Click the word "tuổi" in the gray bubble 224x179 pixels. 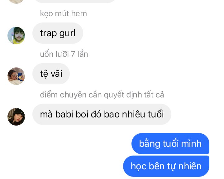point(156,114)
